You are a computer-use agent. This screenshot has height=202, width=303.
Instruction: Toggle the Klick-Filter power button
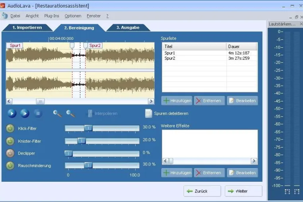pyautogui.click(x=10, y=128)
